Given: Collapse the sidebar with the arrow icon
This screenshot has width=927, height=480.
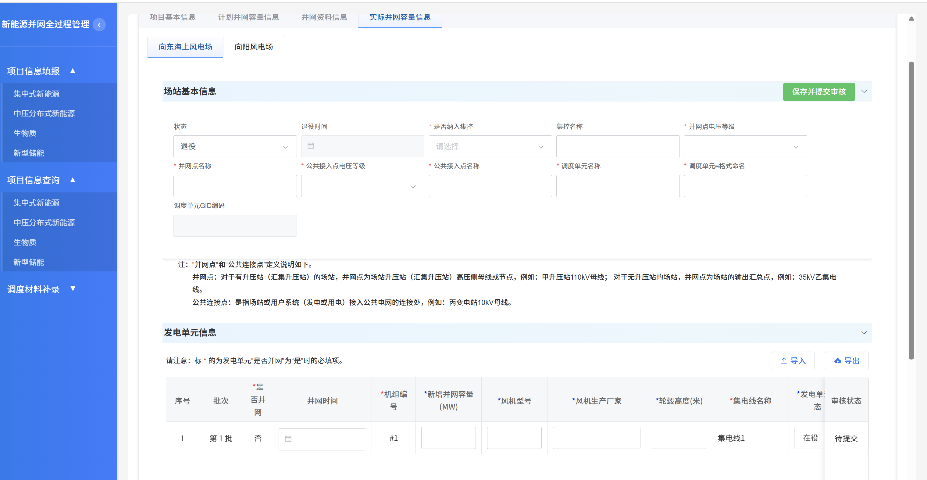Looking at the screenshot, I should point(99,25).
